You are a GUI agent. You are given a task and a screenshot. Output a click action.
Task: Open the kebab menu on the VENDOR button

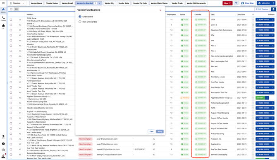point(274,3)
